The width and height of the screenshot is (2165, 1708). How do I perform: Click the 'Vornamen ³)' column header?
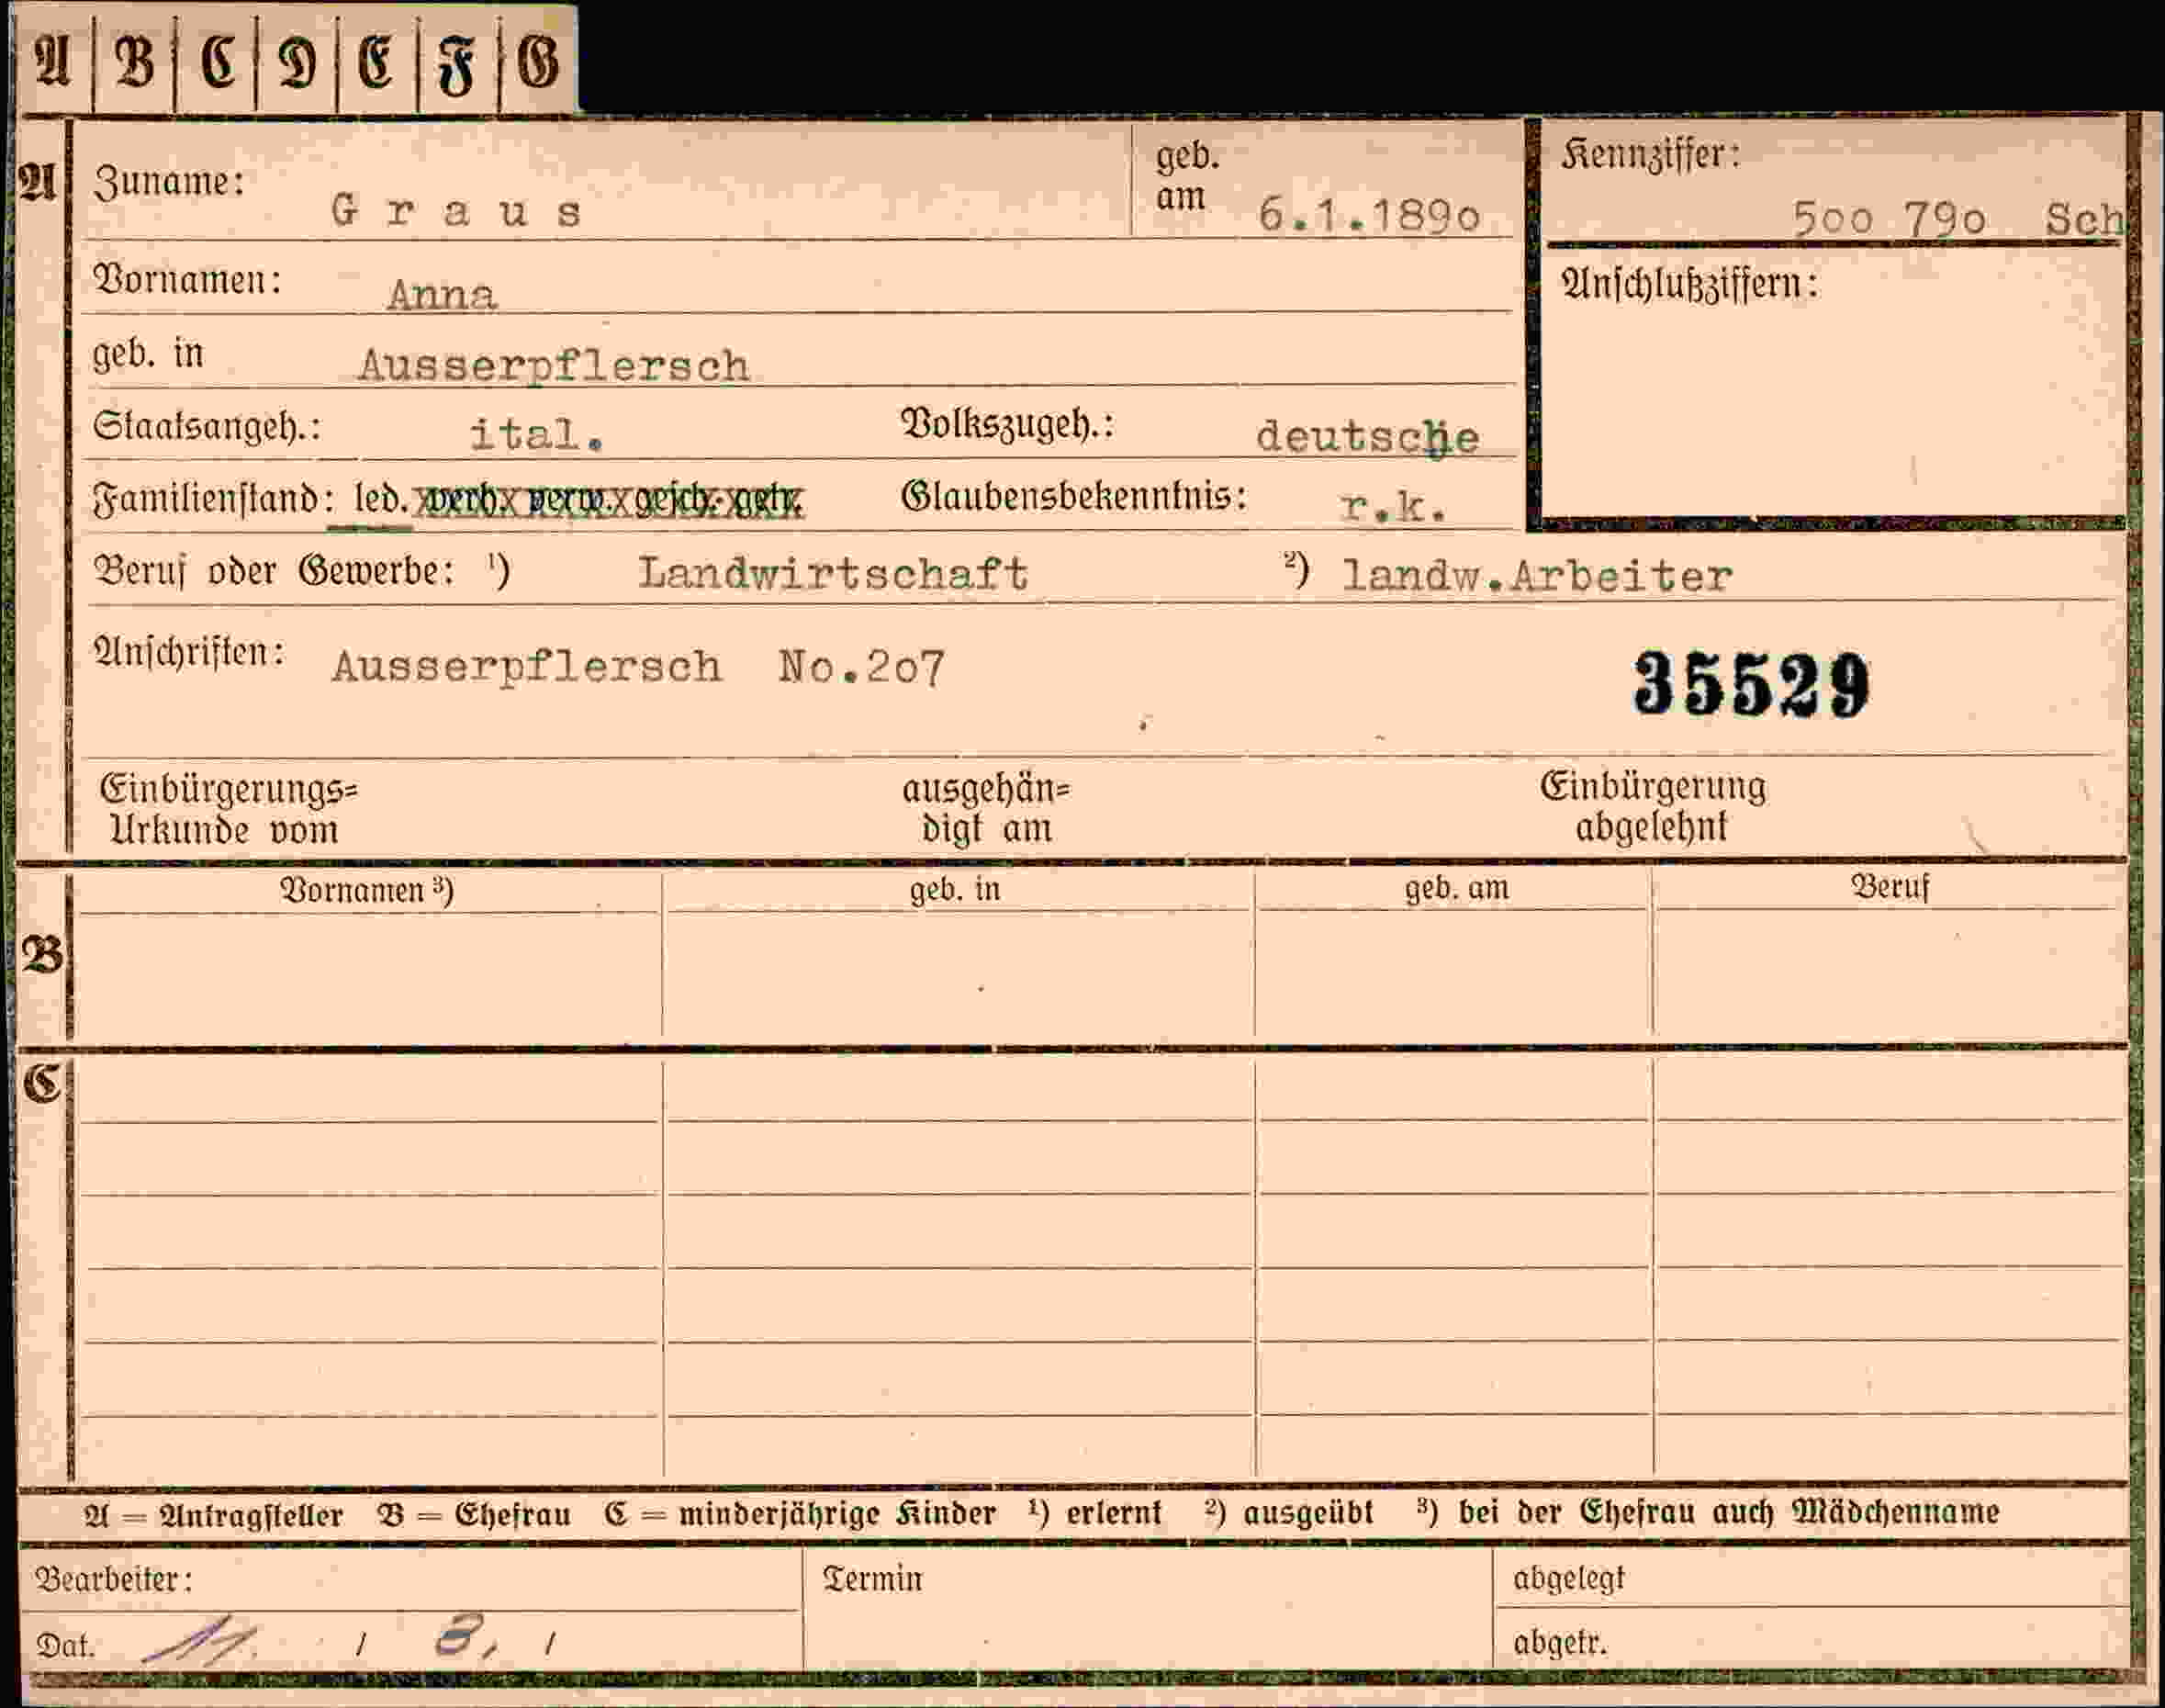coord(366,890)
